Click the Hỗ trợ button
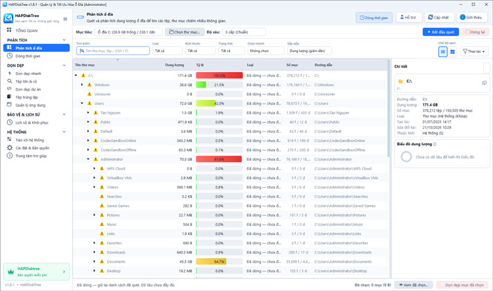The image size is (493, 291). [408, 18]
